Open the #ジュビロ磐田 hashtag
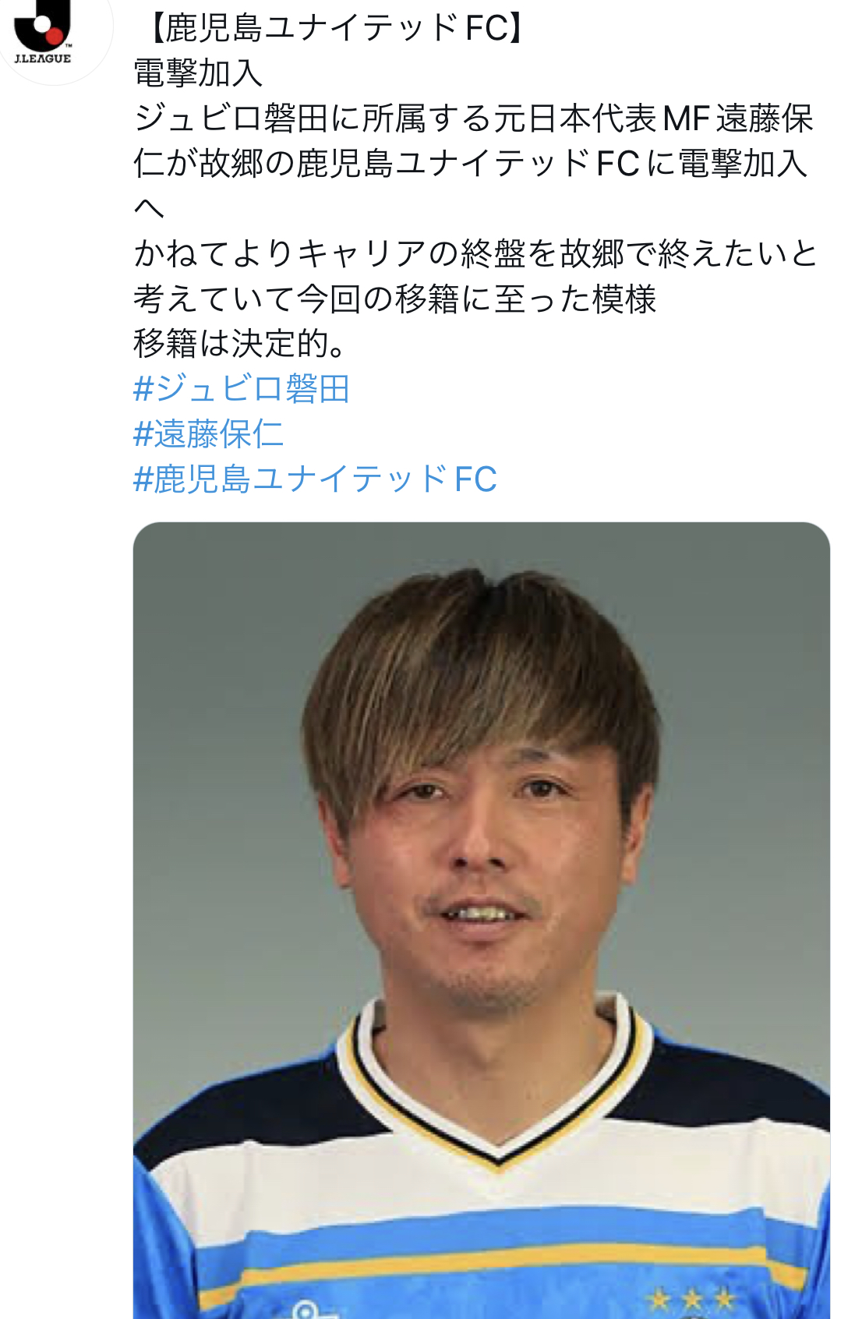Image resolution: width=862 pixels, height=1319 pixels. coord(242,388)
